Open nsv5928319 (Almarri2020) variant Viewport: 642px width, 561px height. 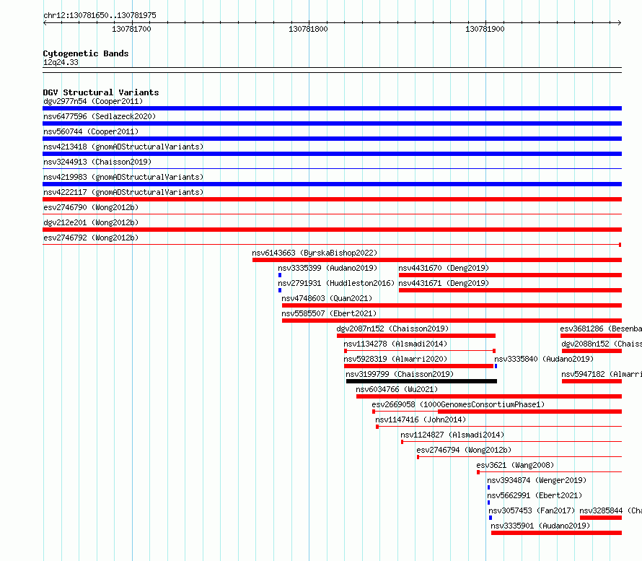[395, 359]
